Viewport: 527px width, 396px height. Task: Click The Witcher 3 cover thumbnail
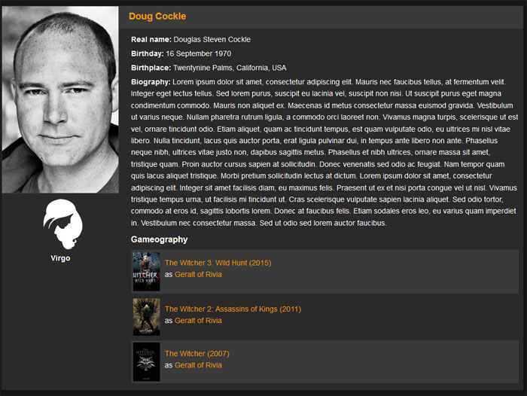click(x=146, y=271)
